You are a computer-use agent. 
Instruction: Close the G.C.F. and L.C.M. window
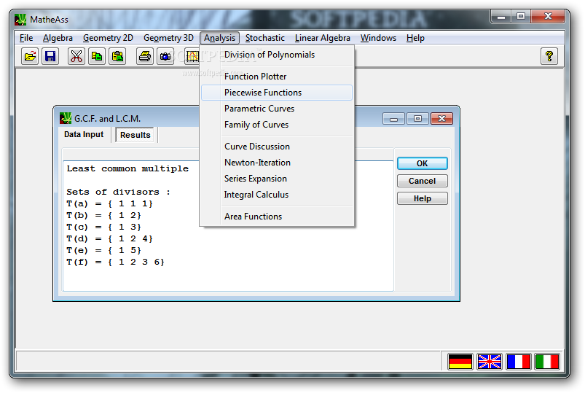441,119
